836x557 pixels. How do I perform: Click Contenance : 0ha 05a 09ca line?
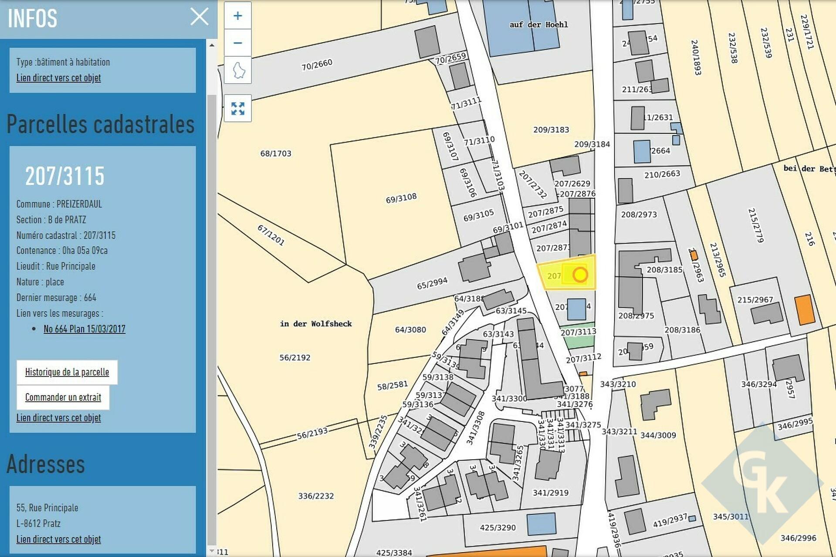tap(62, 251)
